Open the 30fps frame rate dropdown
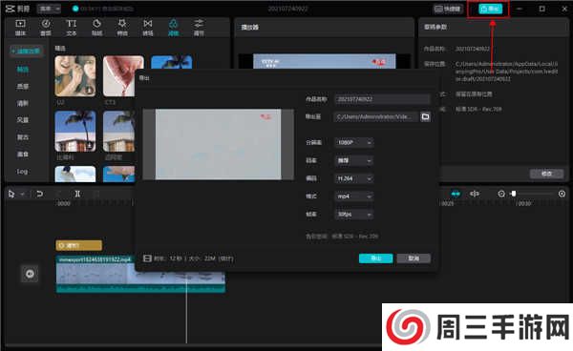This screenshot has width=573, height=351. (x=353, y=215)
